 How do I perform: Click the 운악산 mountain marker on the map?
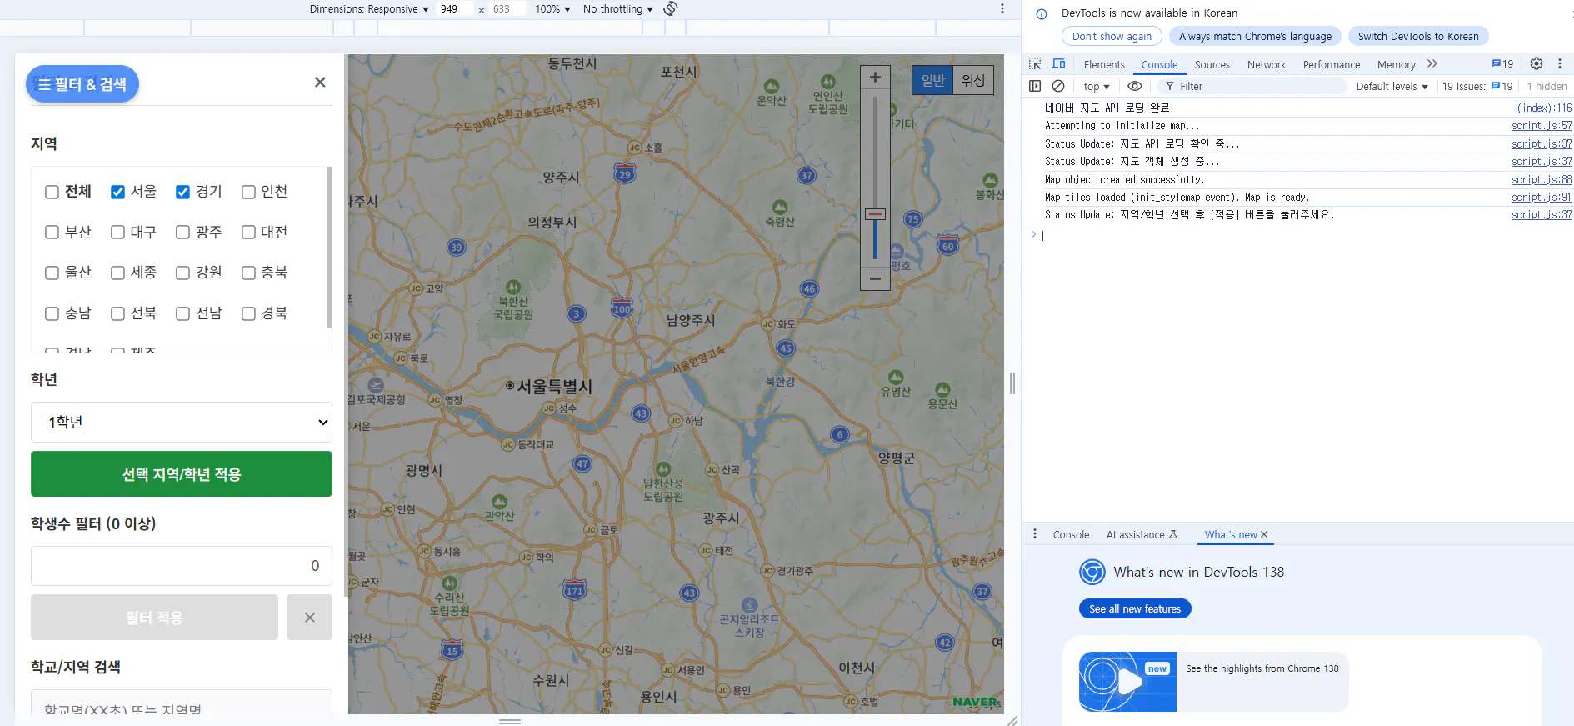[x=772, y=86]
